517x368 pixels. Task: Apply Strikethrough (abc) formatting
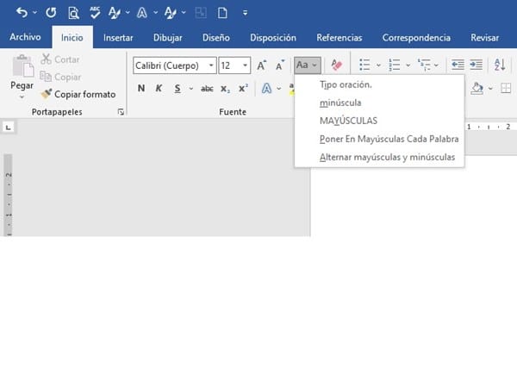[x=207, y=89]
